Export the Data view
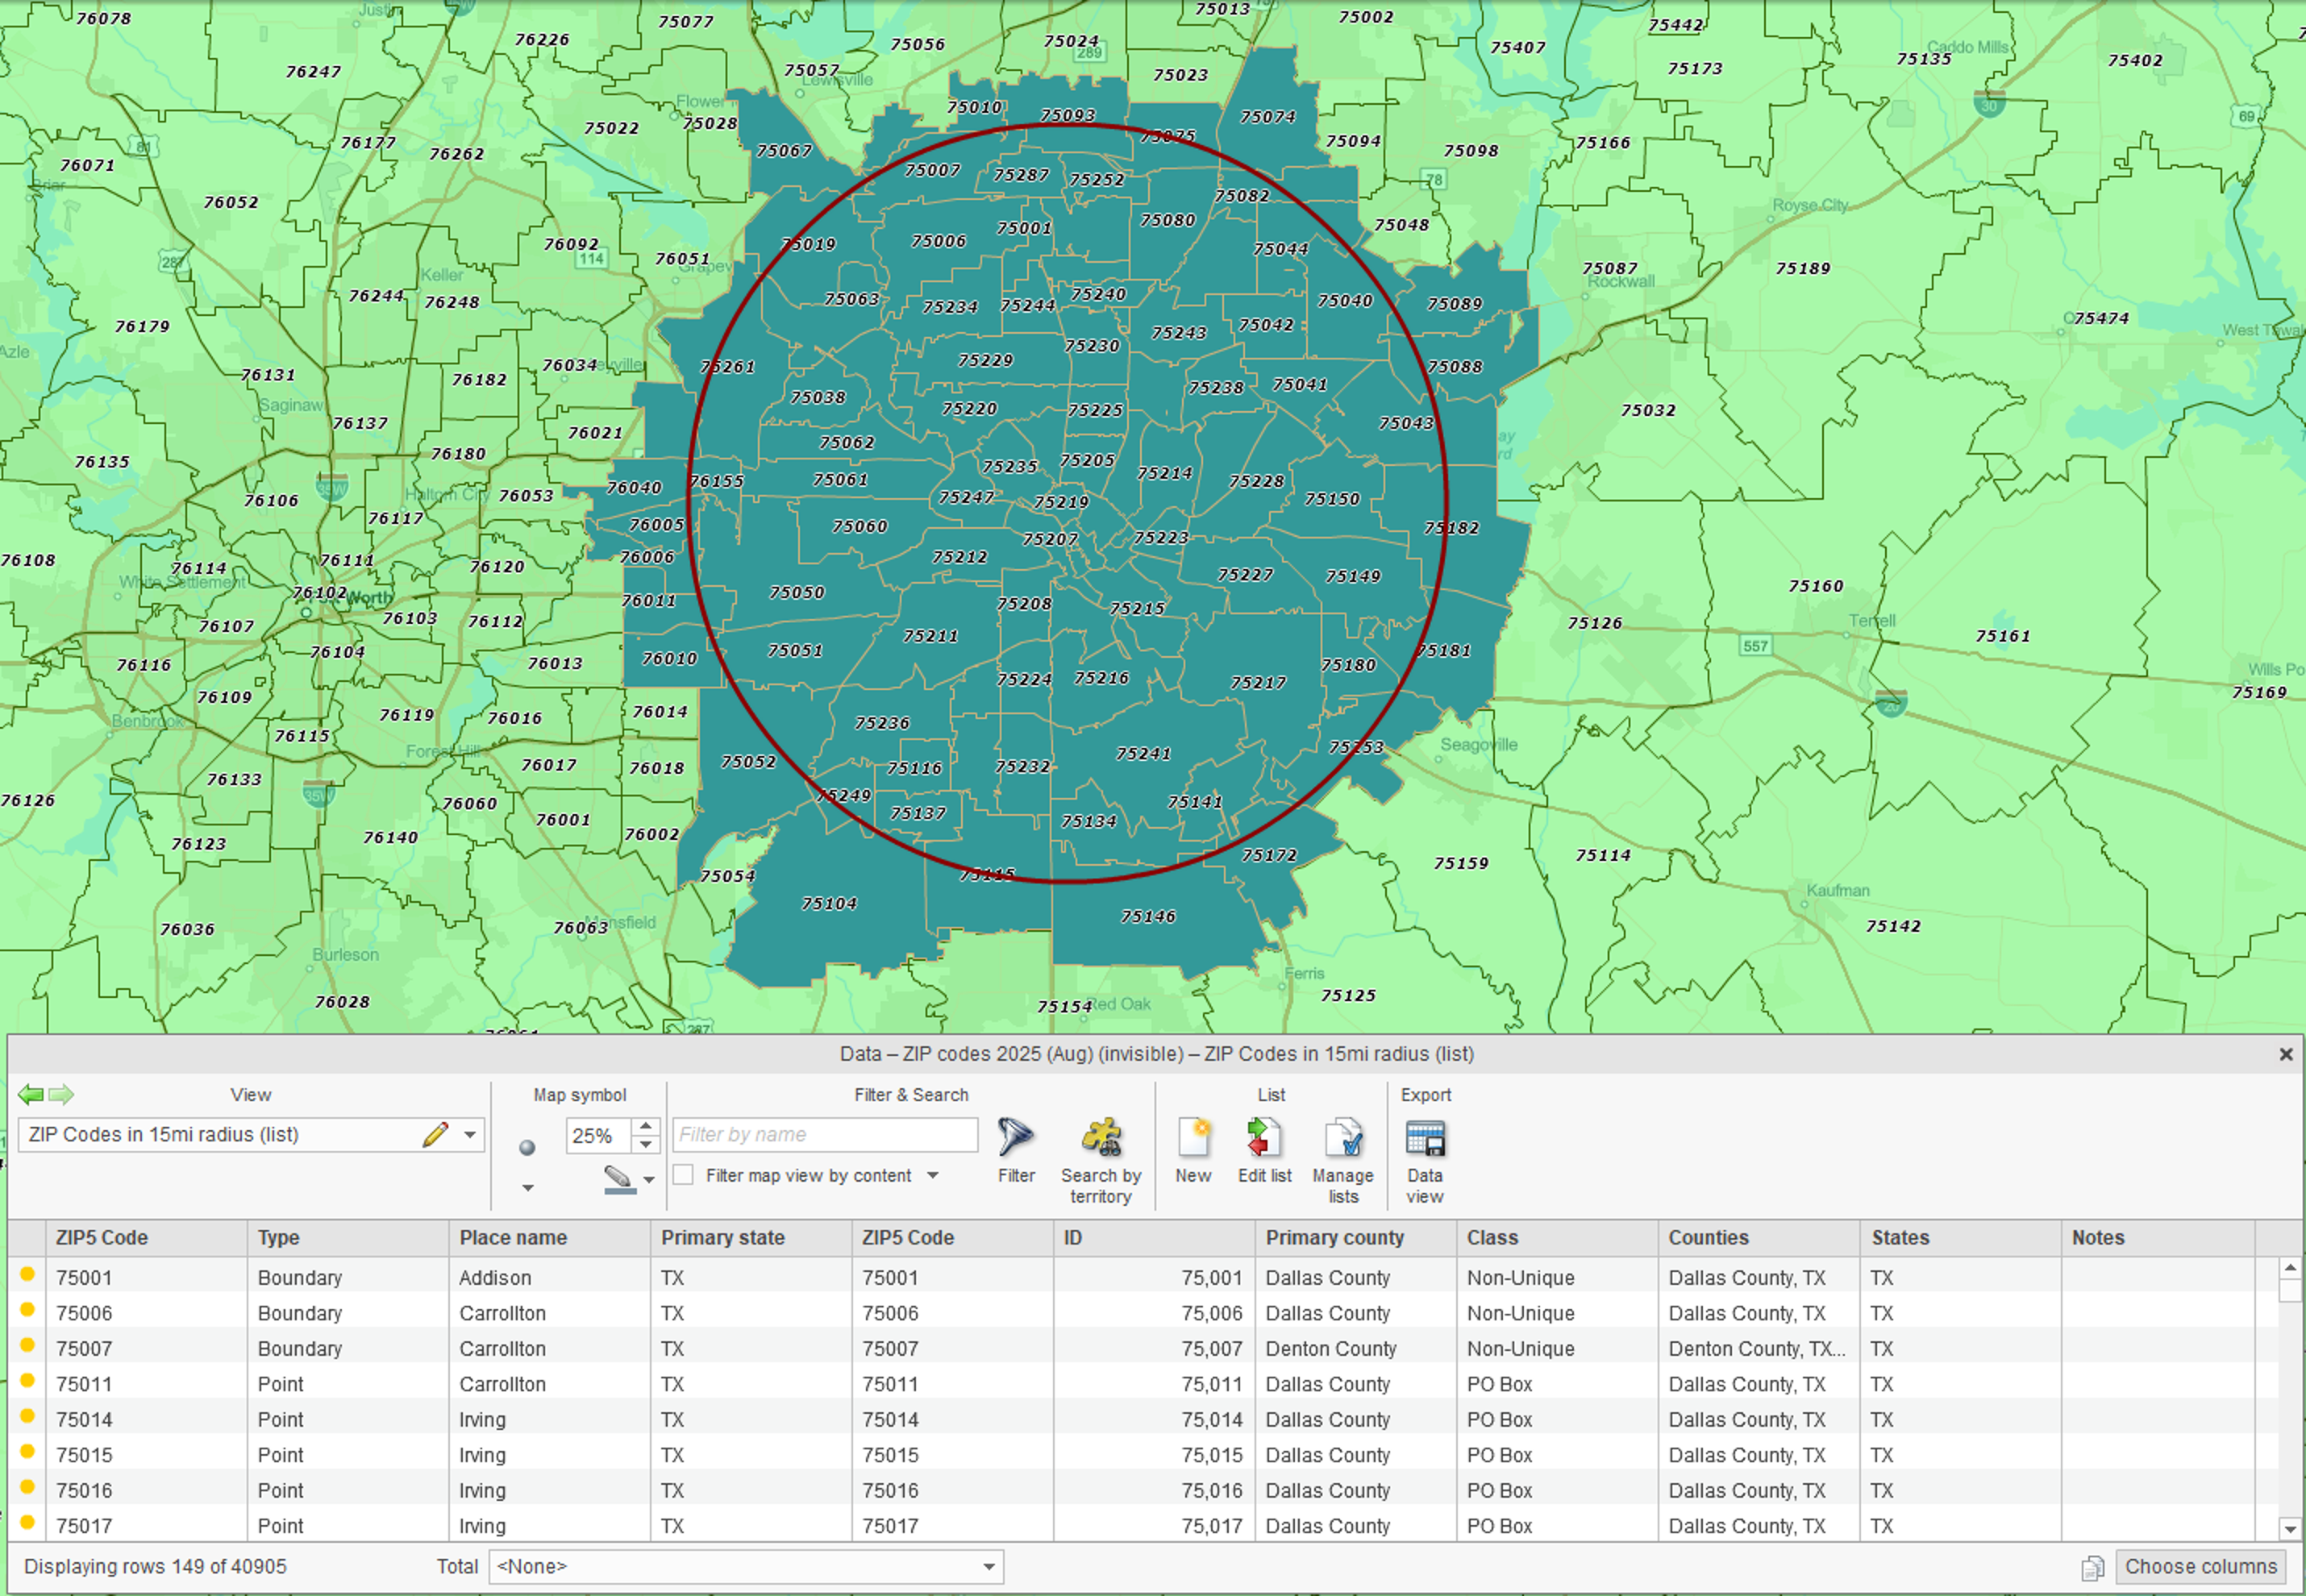2306x1596 pixels. (1424, 1137)
